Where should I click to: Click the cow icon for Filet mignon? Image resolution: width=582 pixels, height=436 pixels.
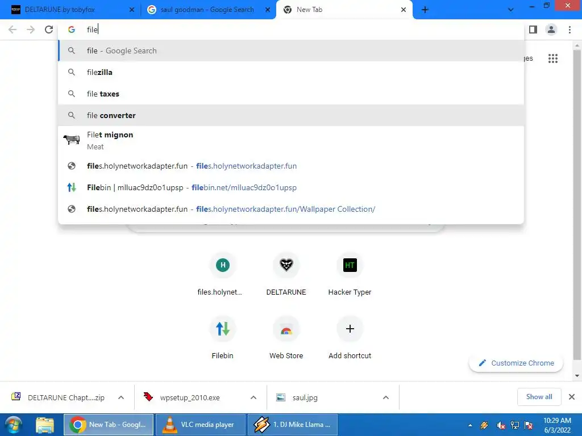tap(72, 140)
